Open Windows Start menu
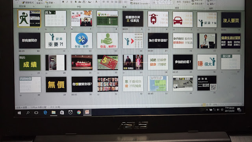252x142 pixels. tap(19, 113)
